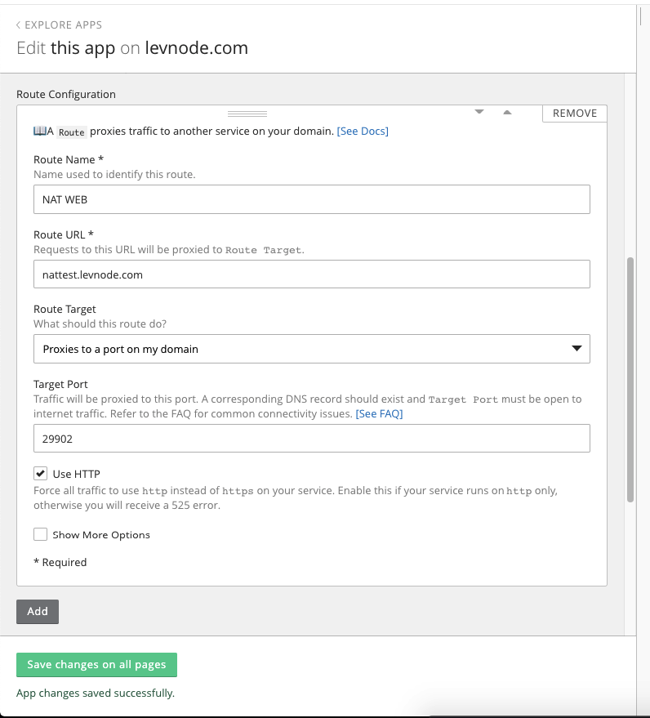Focus the Route Name field containing NAT WEB
The width and height of the screenshot is (650, 718).
point(311,199)
